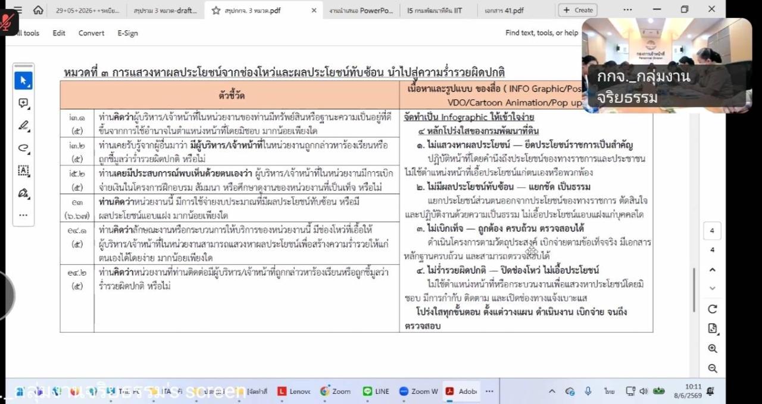This screenshot has width=762, height=404.
Task: Click the heading หมวดที่ ๓ การแสวงหาผลประโยชน์
Action: 284,72
